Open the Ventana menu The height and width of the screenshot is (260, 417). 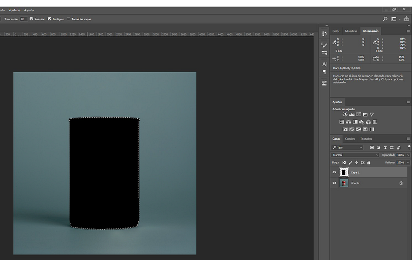pyautogui.click(x=14, y=10)
